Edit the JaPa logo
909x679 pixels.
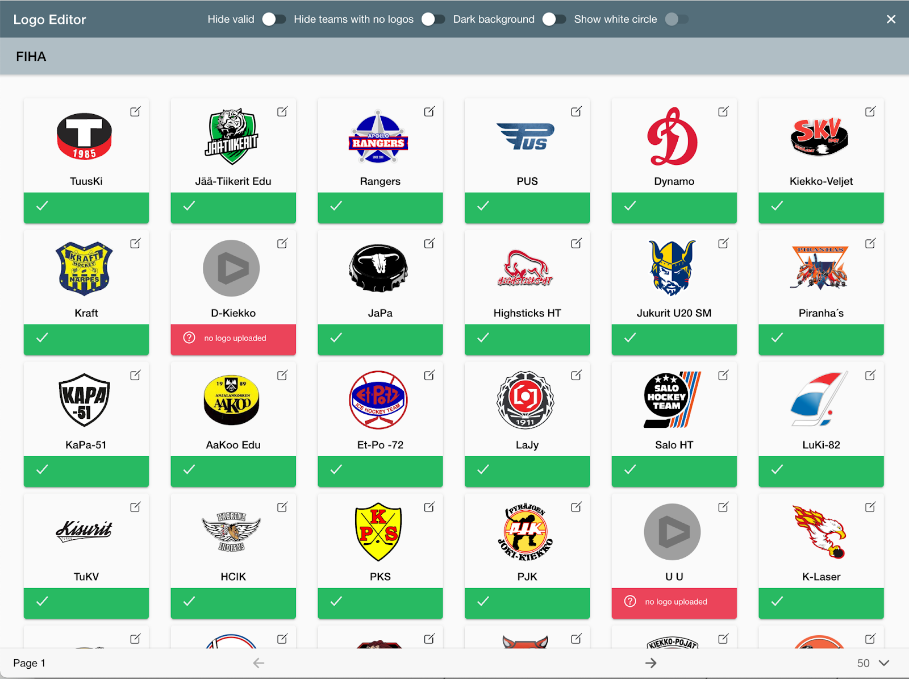430,243
